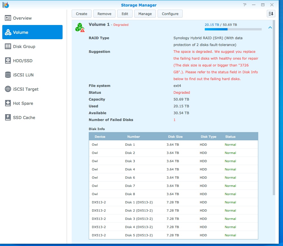Click the Available value 30.54 TB
This screenshot has width=283, height=246.
click(181, 113)
